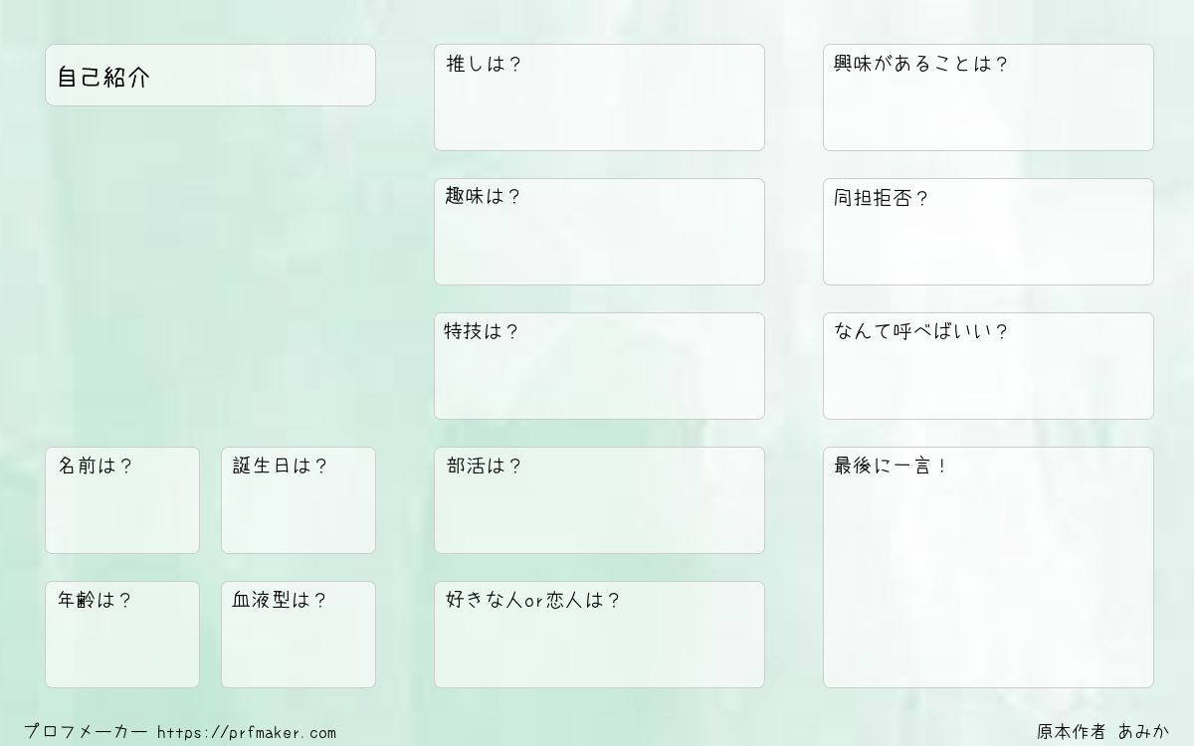The image size is (1194, 746).
Task: Open the prfmaker.com URL link
Action: pos(247,733)
